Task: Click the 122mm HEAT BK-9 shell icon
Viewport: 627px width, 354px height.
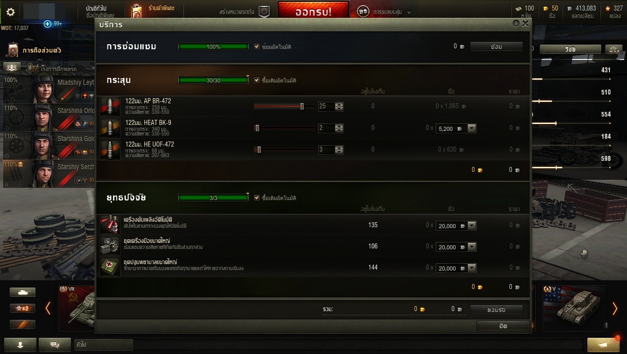Action: coord(110,128)
